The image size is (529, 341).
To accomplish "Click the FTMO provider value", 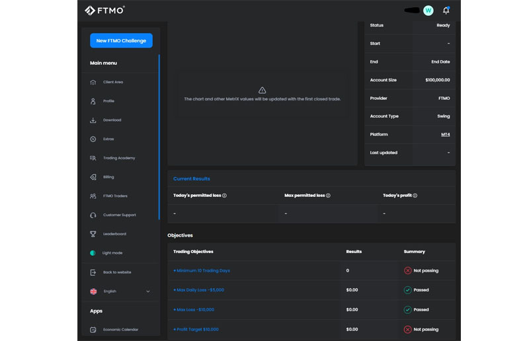I will [x=444, y=98].
